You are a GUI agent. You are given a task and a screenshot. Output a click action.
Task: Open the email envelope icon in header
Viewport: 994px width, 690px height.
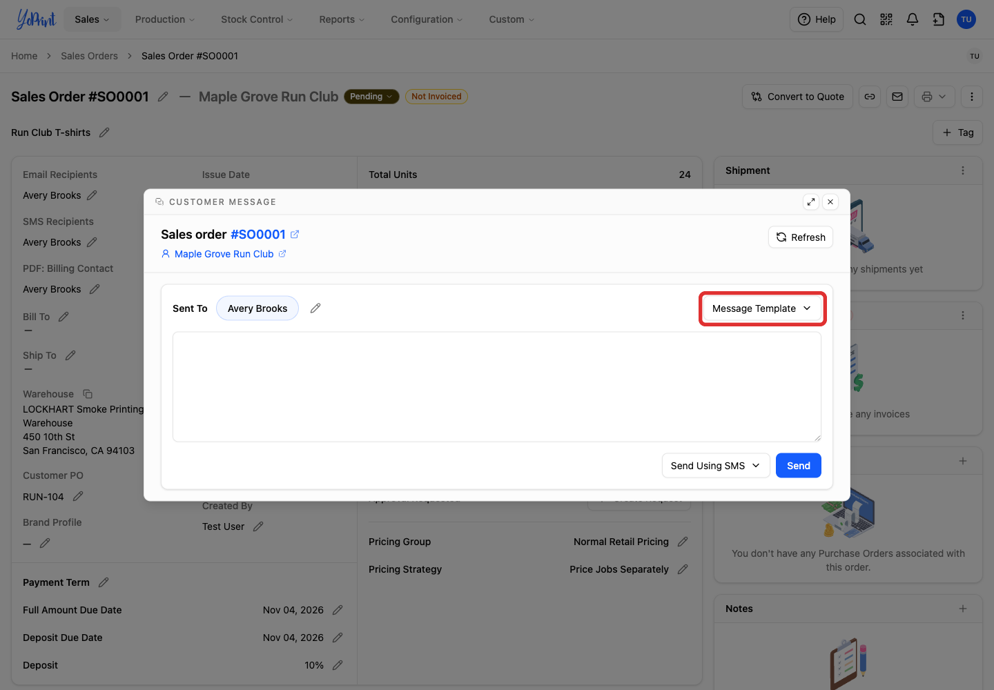tap(897, 97)
